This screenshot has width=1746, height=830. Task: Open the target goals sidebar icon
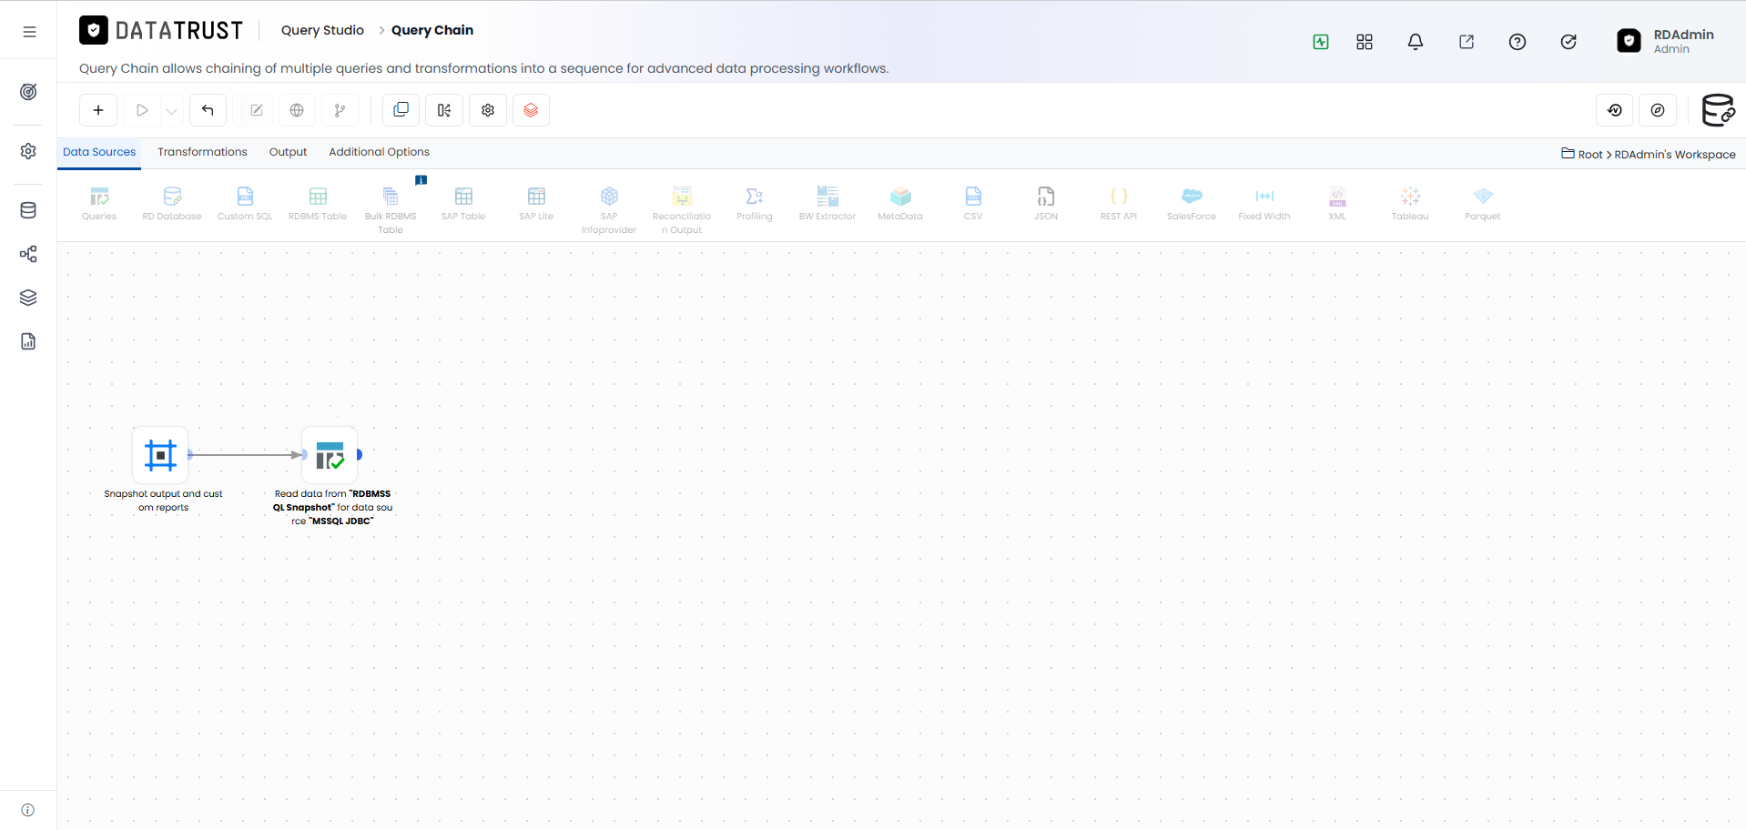click(28, 92)
